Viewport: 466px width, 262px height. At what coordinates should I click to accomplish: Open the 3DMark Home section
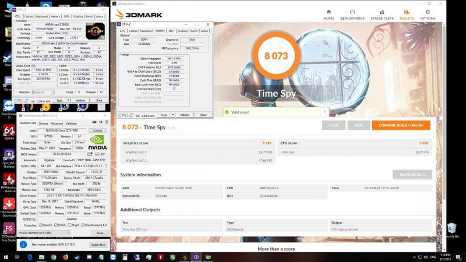(329, 14)
